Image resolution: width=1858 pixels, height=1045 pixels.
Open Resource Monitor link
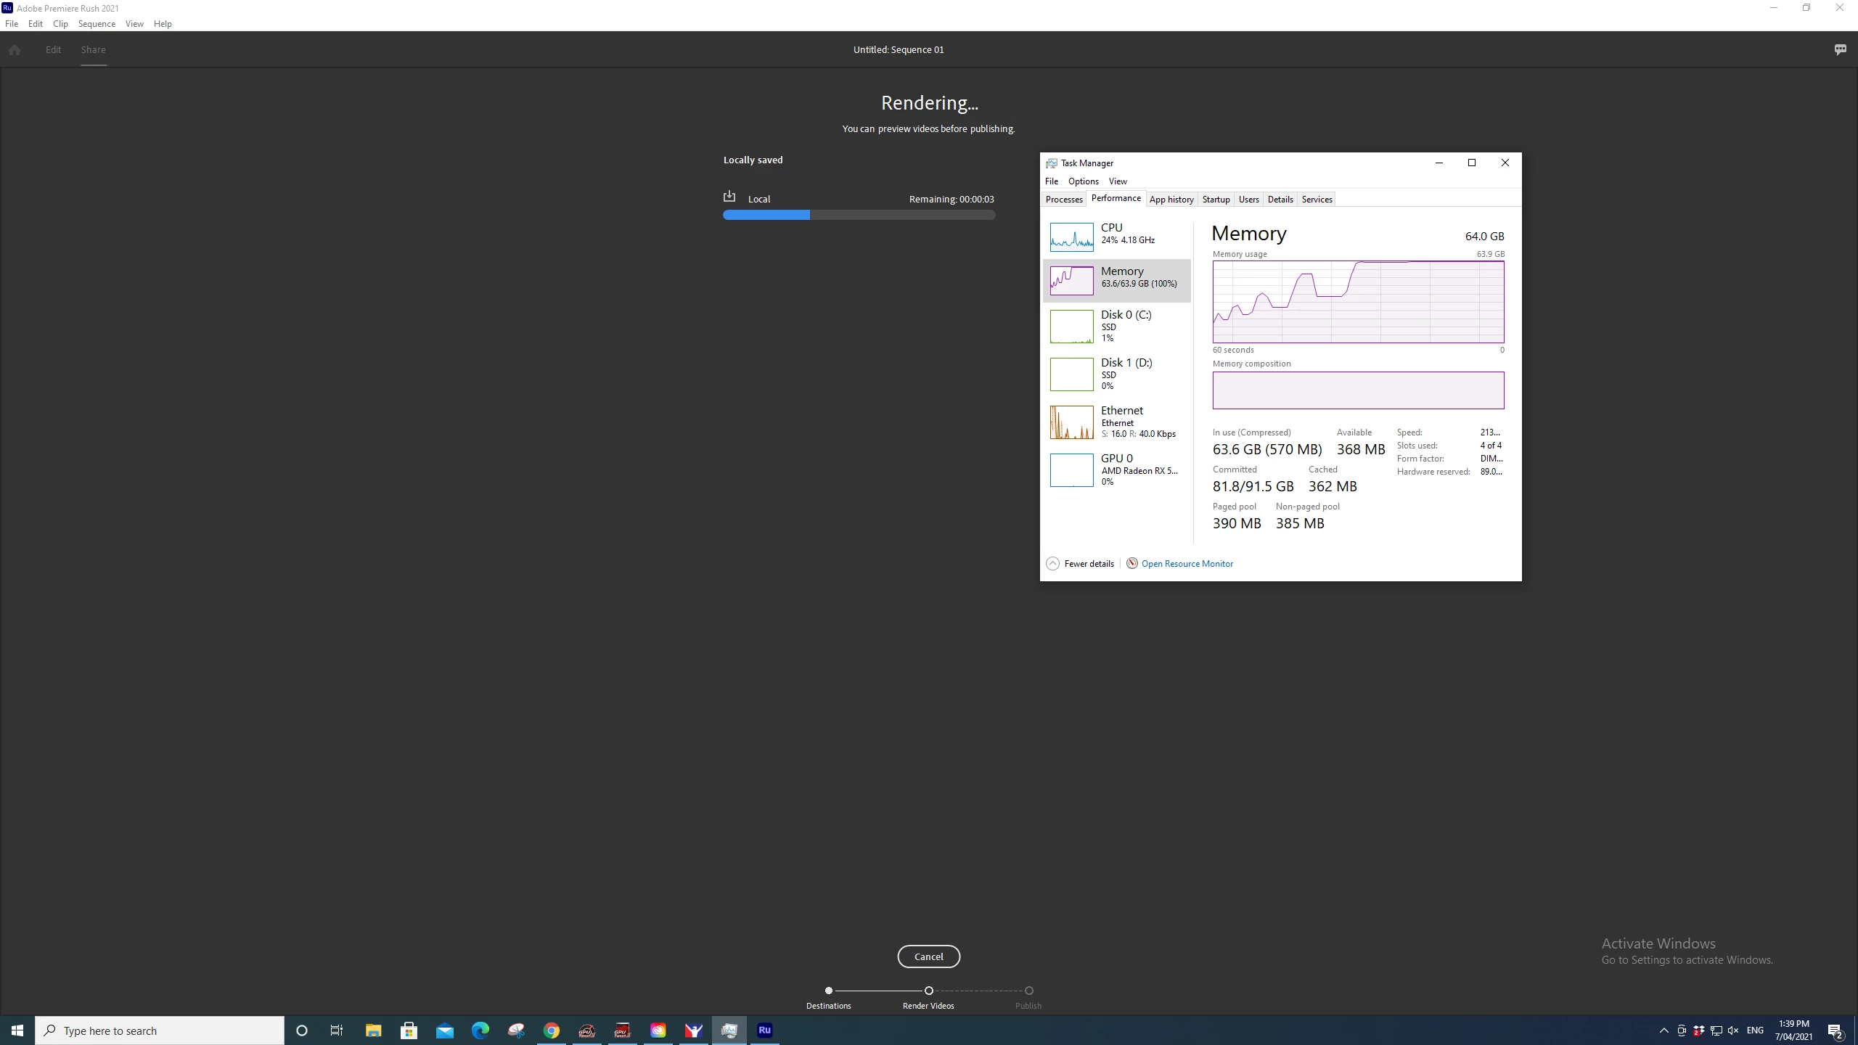tap(1187, 564)
